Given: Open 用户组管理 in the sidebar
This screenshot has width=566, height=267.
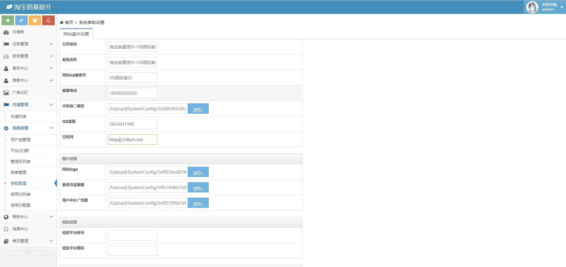Looking at the screenshot, I should 20,140.
